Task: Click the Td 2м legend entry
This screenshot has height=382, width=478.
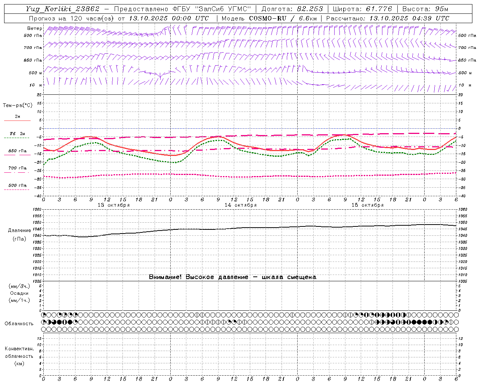Action: [x=18, y=134]
